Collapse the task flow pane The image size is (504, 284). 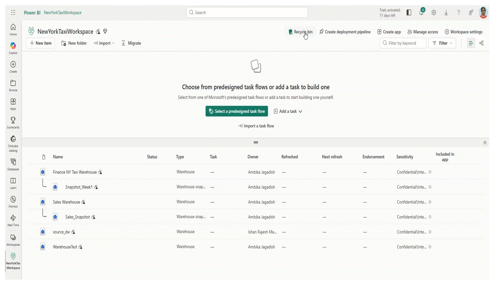[485, 143]
